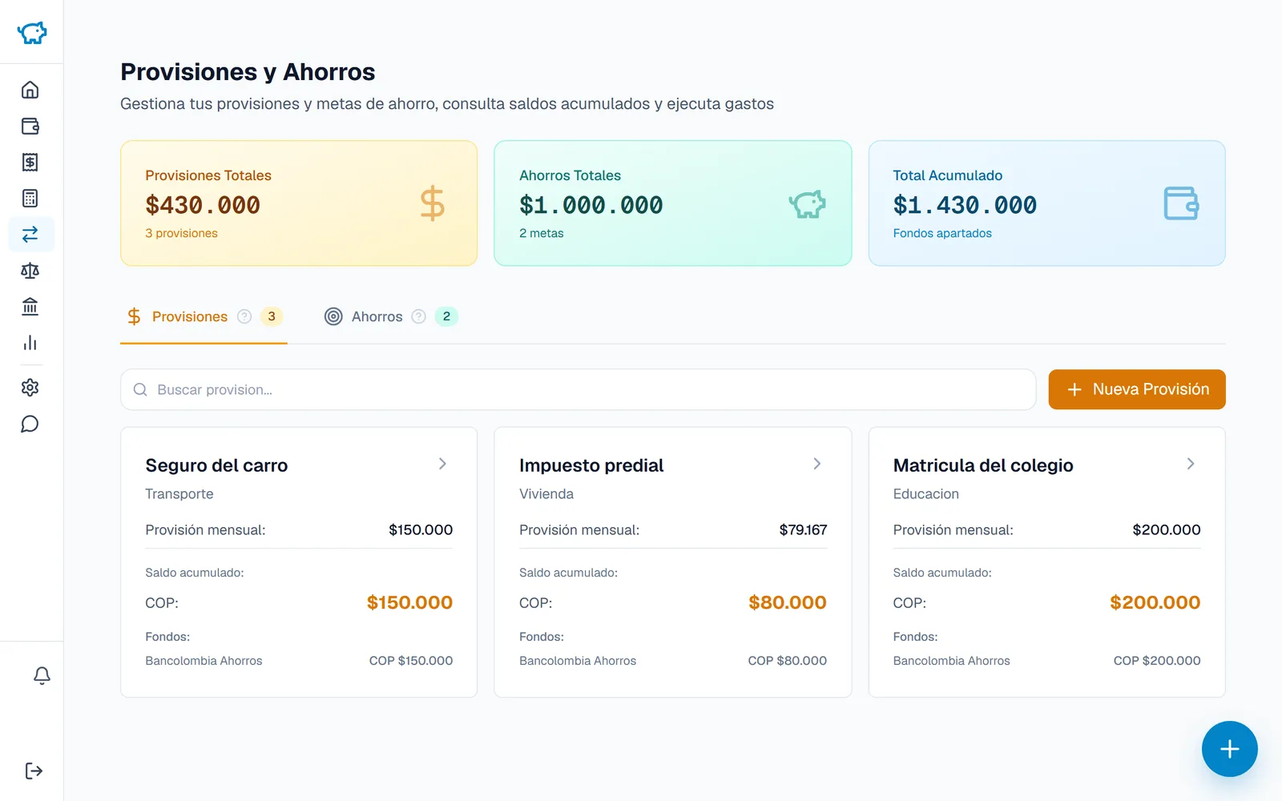Focus the Buscar provision search field
Viewport: 1282px width, 801px height.
tap(578, 389)
